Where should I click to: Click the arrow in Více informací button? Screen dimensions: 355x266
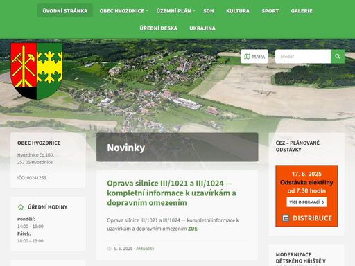(323, 202)
